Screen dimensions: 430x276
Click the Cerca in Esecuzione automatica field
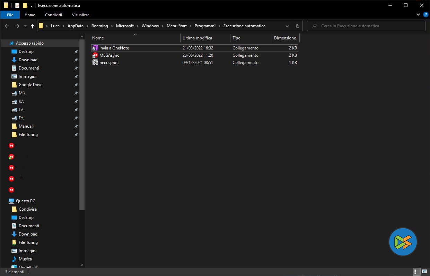367,26
